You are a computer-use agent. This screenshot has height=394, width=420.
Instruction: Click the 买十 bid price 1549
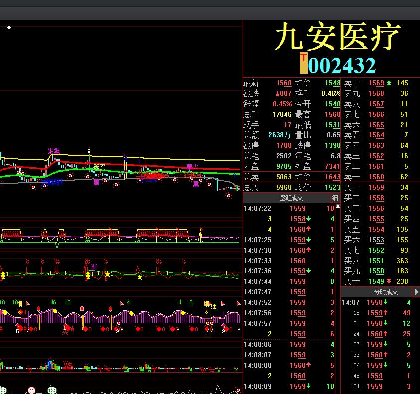coord(376,281)
